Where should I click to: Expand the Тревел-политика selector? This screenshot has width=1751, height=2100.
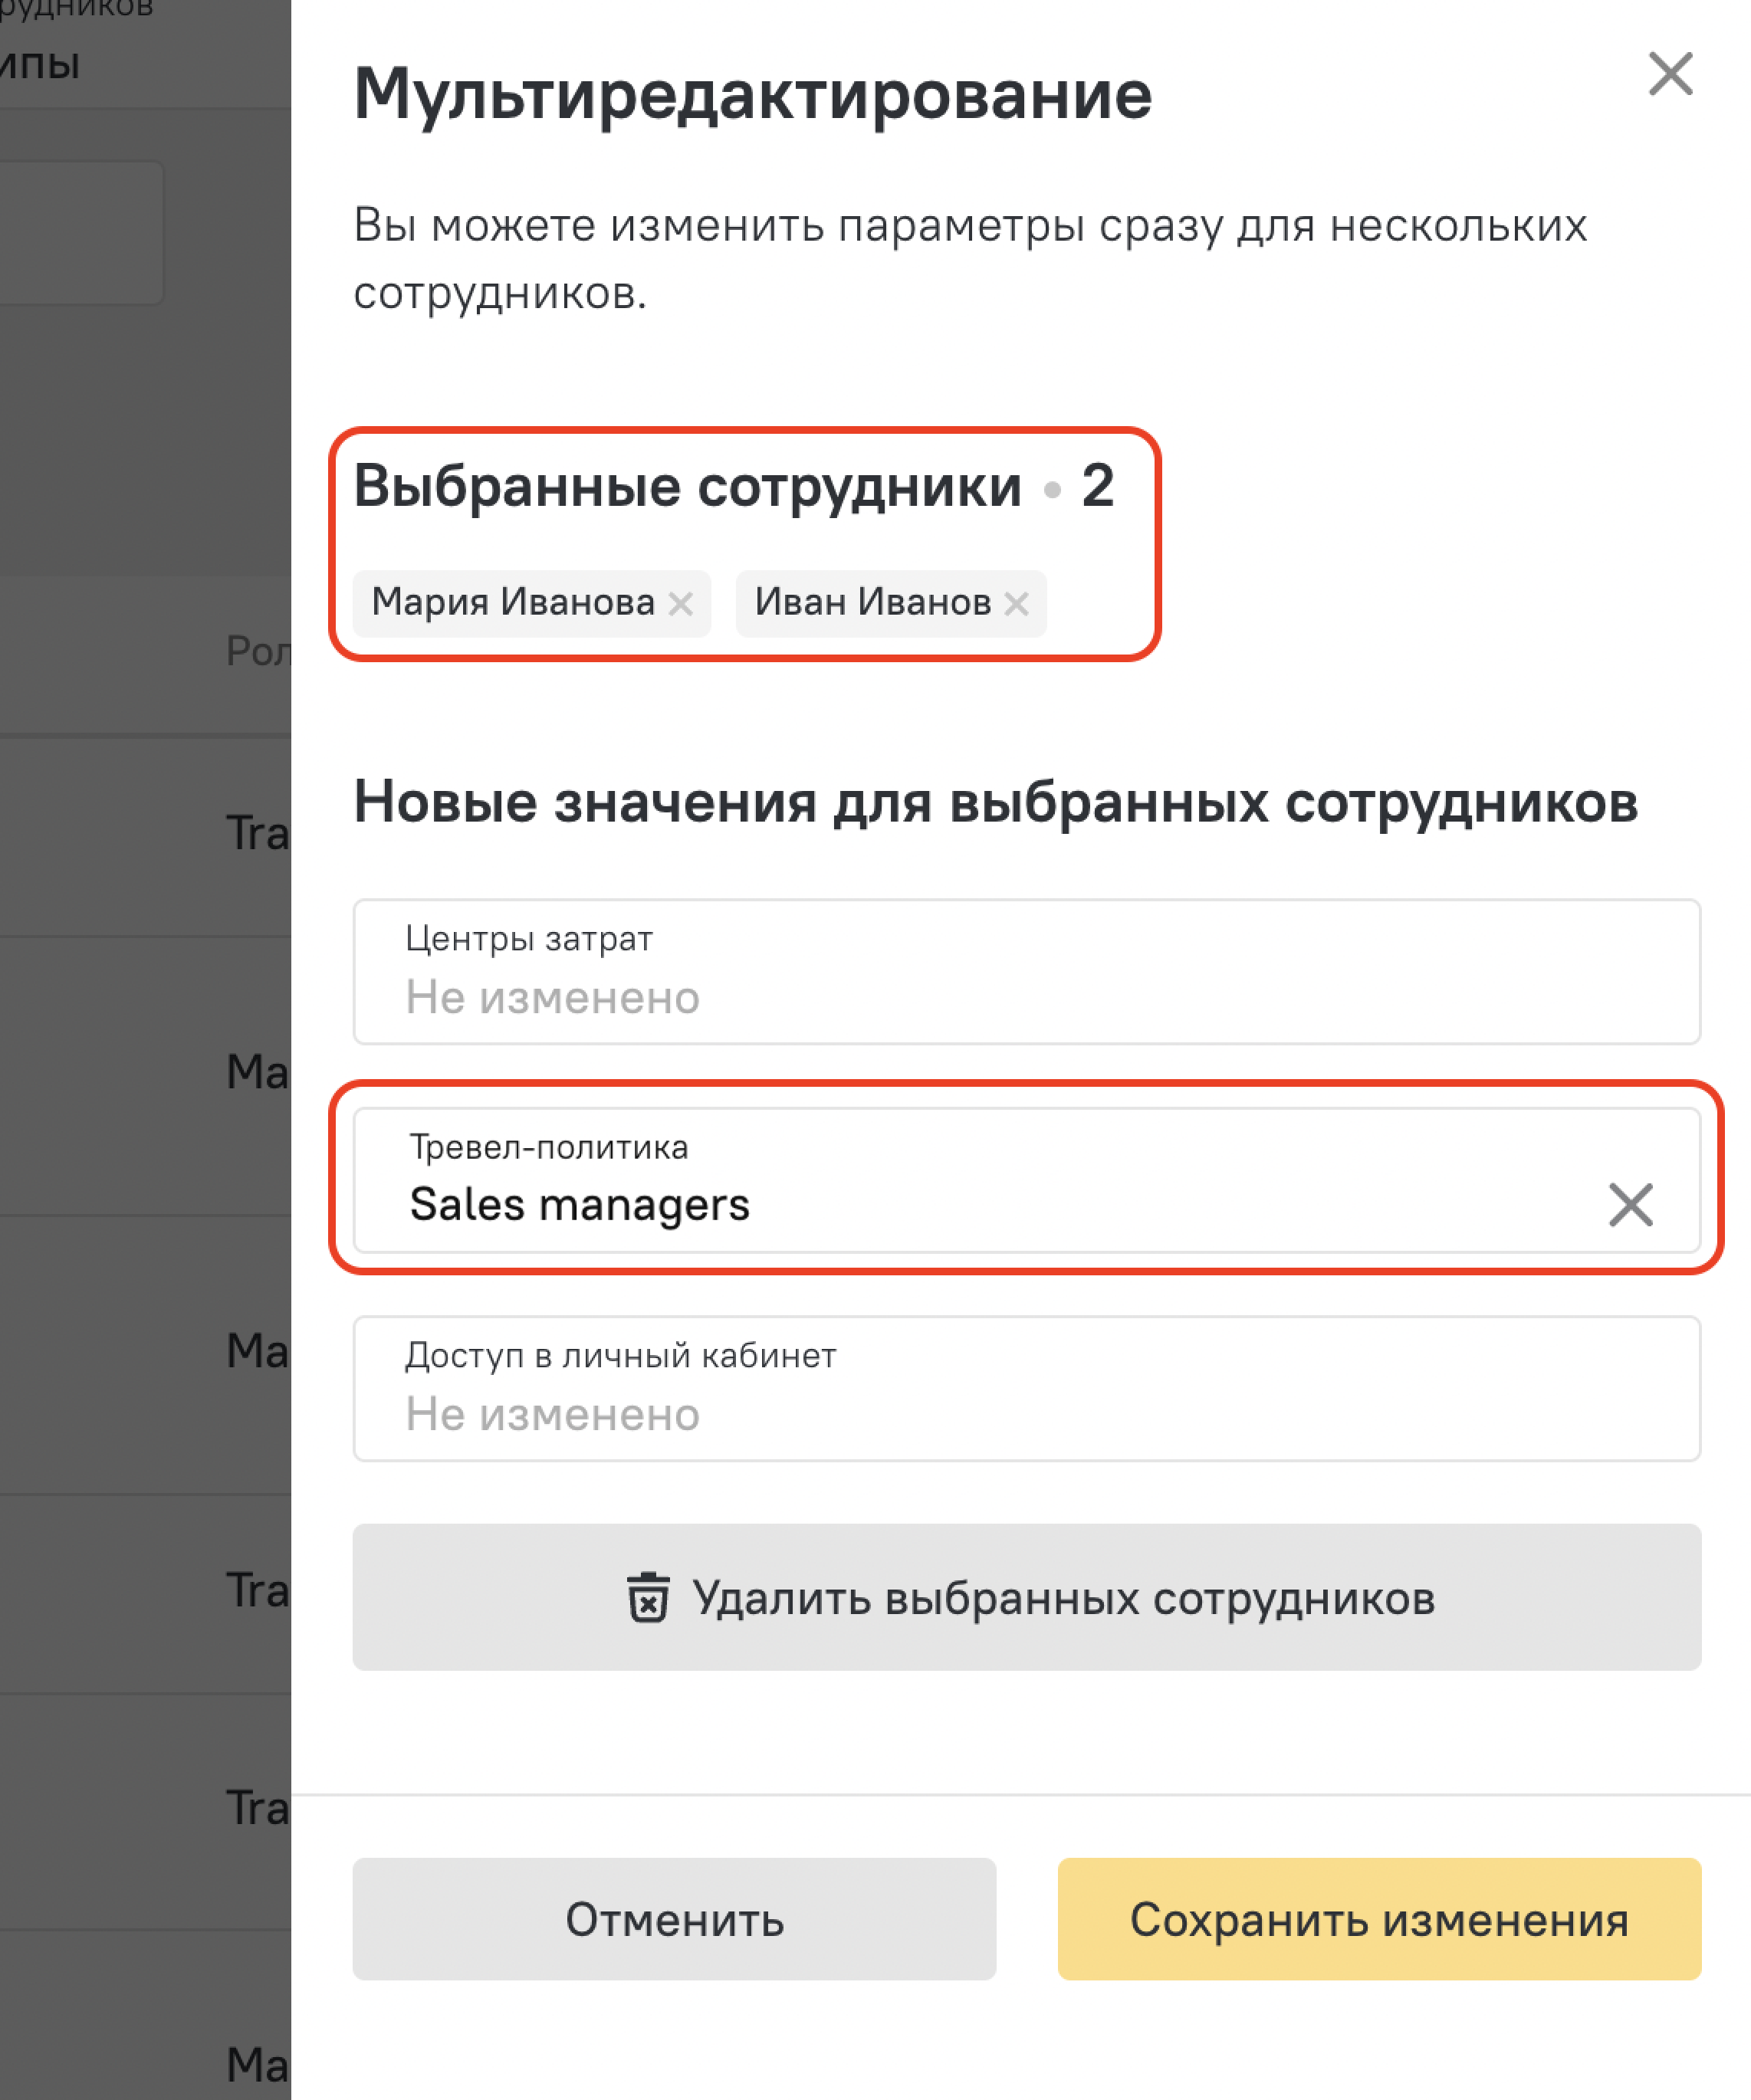[1027, 1180]
